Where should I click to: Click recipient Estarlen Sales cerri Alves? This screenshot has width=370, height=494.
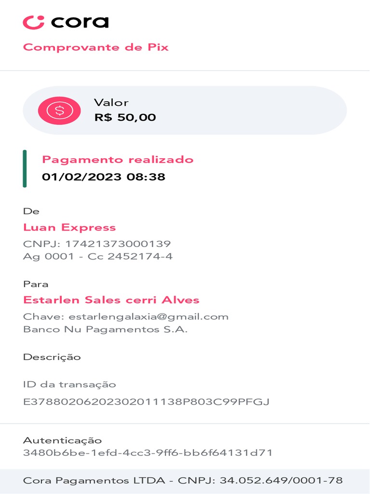click(111, 300)
